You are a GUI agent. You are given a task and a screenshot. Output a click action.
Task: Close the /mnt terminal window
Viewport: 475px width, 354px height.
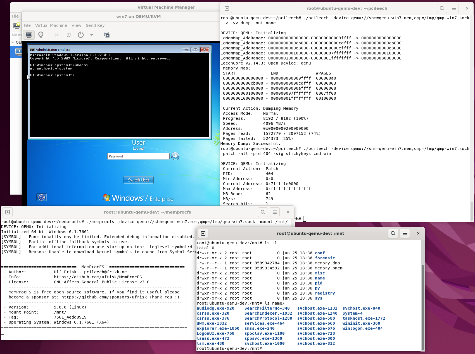point(418,233)
